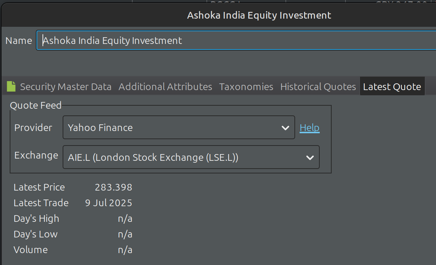
Task: Open the Additional Attributes tab
Action: click(x=165, y=87)
